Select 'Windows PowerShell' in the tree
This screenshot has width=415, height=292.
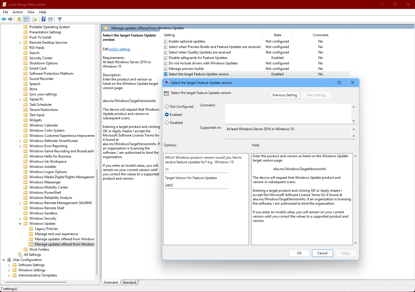pos(45,193)
